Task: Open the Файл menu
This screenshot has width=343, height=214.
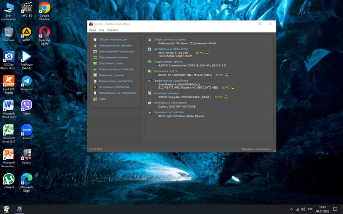Action: tap(92, 30)
